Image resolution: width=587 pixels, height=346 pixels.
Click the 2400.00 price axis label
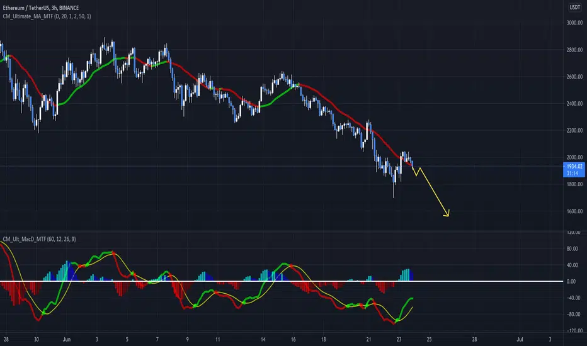pos(574,104)
